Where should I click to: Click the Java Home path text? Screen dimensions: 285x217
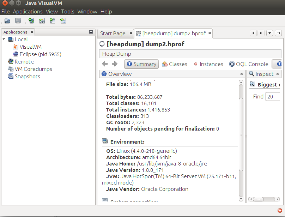tap(172, 164)
